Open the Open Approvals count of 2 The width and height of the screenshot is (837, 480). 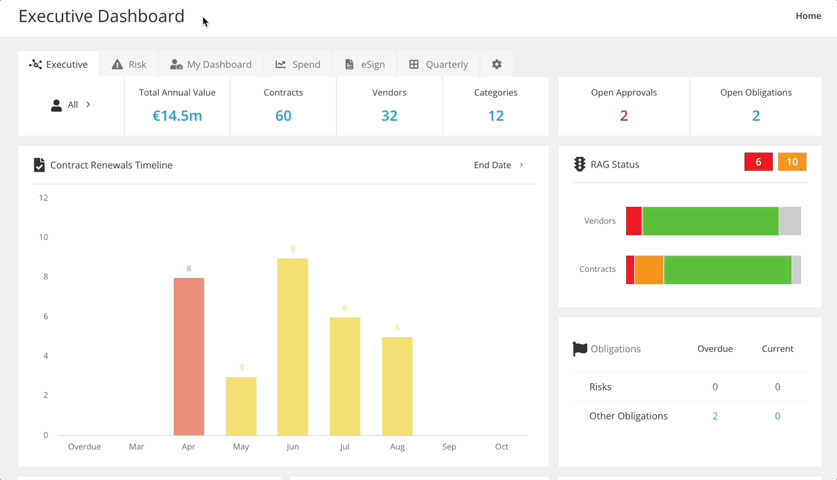click(623, 116)
